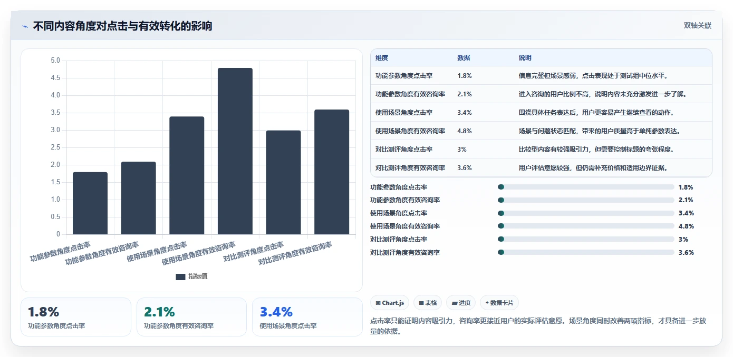Select table row 使用场景角度点击率
733x357 pixels.
click(x=541, y=112)
